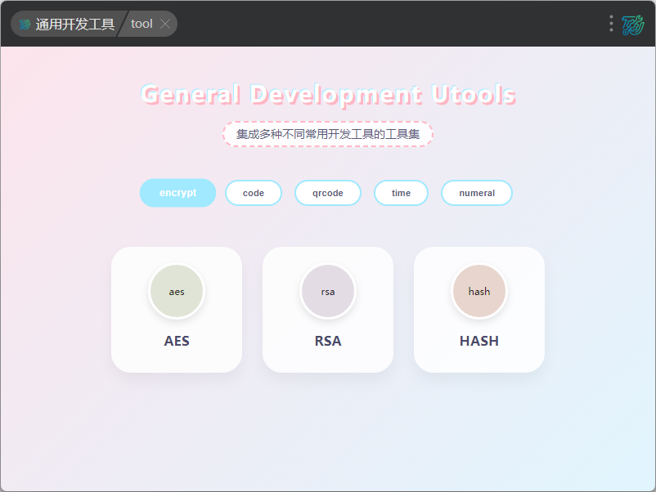Click the General Development Utools heading

click(328, 94)
